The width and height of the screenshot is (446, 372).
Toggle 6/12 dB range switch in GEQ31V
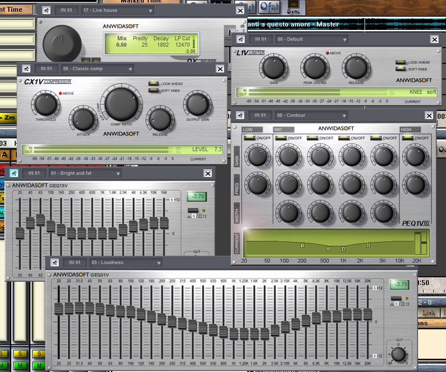click(x=396, y=298)
